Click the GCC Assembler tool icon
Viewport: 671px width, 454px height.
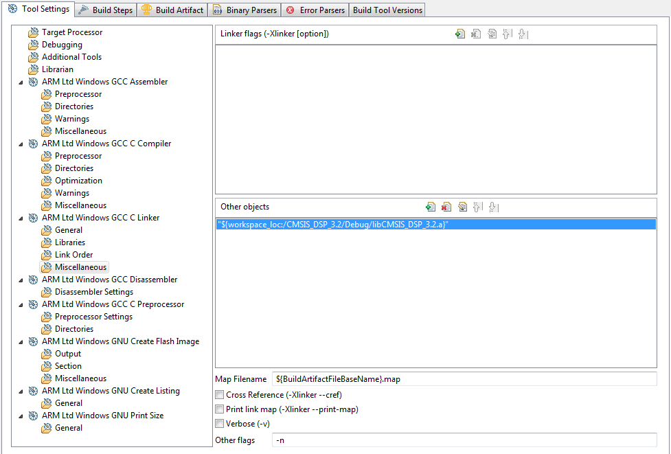[x=34, y=82]
